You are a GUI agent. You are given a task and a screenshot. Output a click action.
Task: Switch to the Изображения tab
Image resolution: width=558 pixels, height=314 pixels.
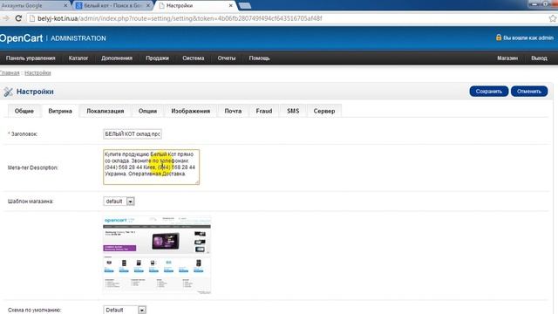click(x=191, y=111)
